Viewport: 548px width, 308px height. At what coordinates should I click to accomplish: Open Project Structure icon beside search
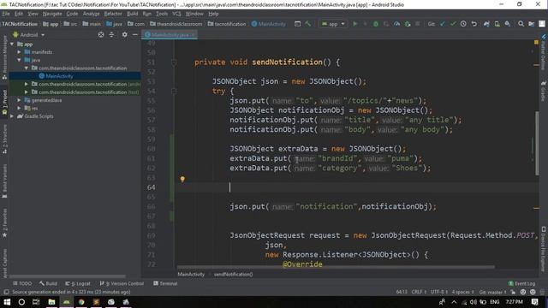coord(531,24)
